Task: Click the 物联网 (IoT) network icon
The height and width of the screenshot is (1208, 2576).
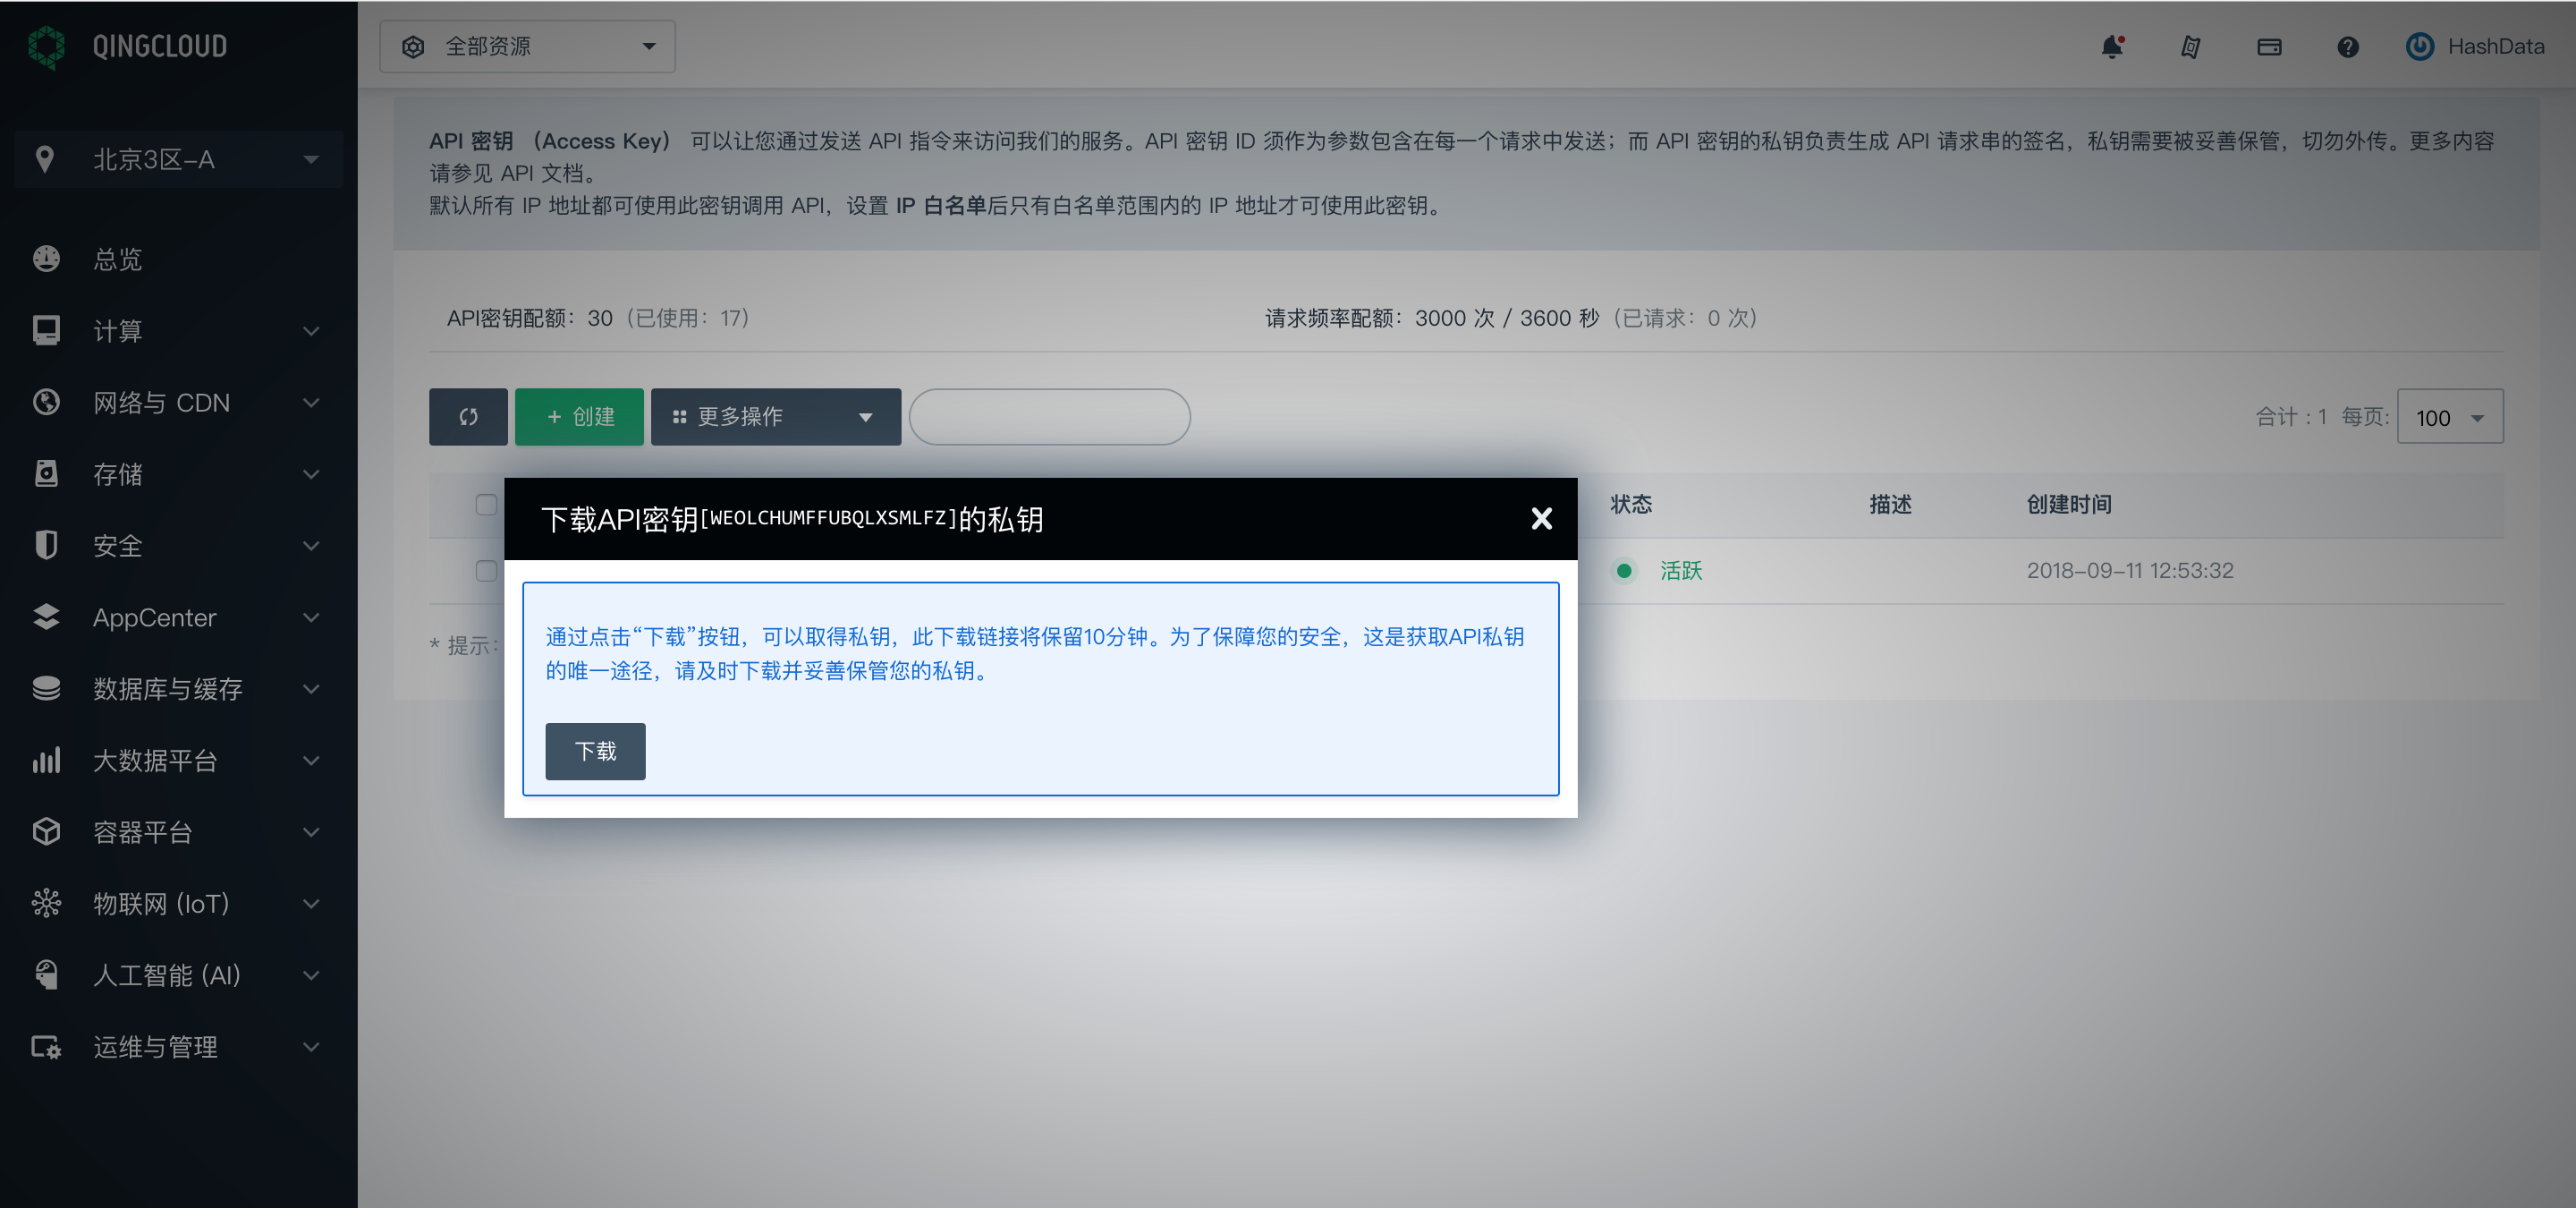Action: (46, 903)
